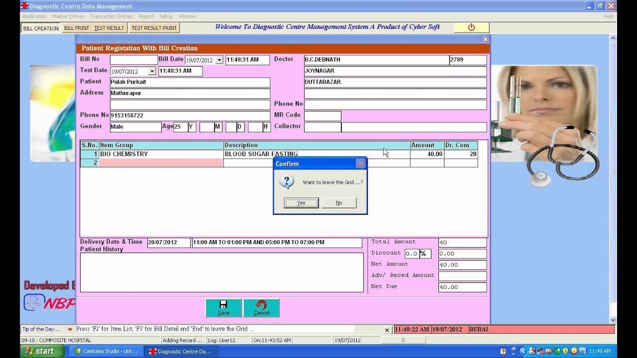The width and height of the screenshot is (637, 358).
Task: Click the Dr. Com cell showing 20
Action: (x=461, y=154)
